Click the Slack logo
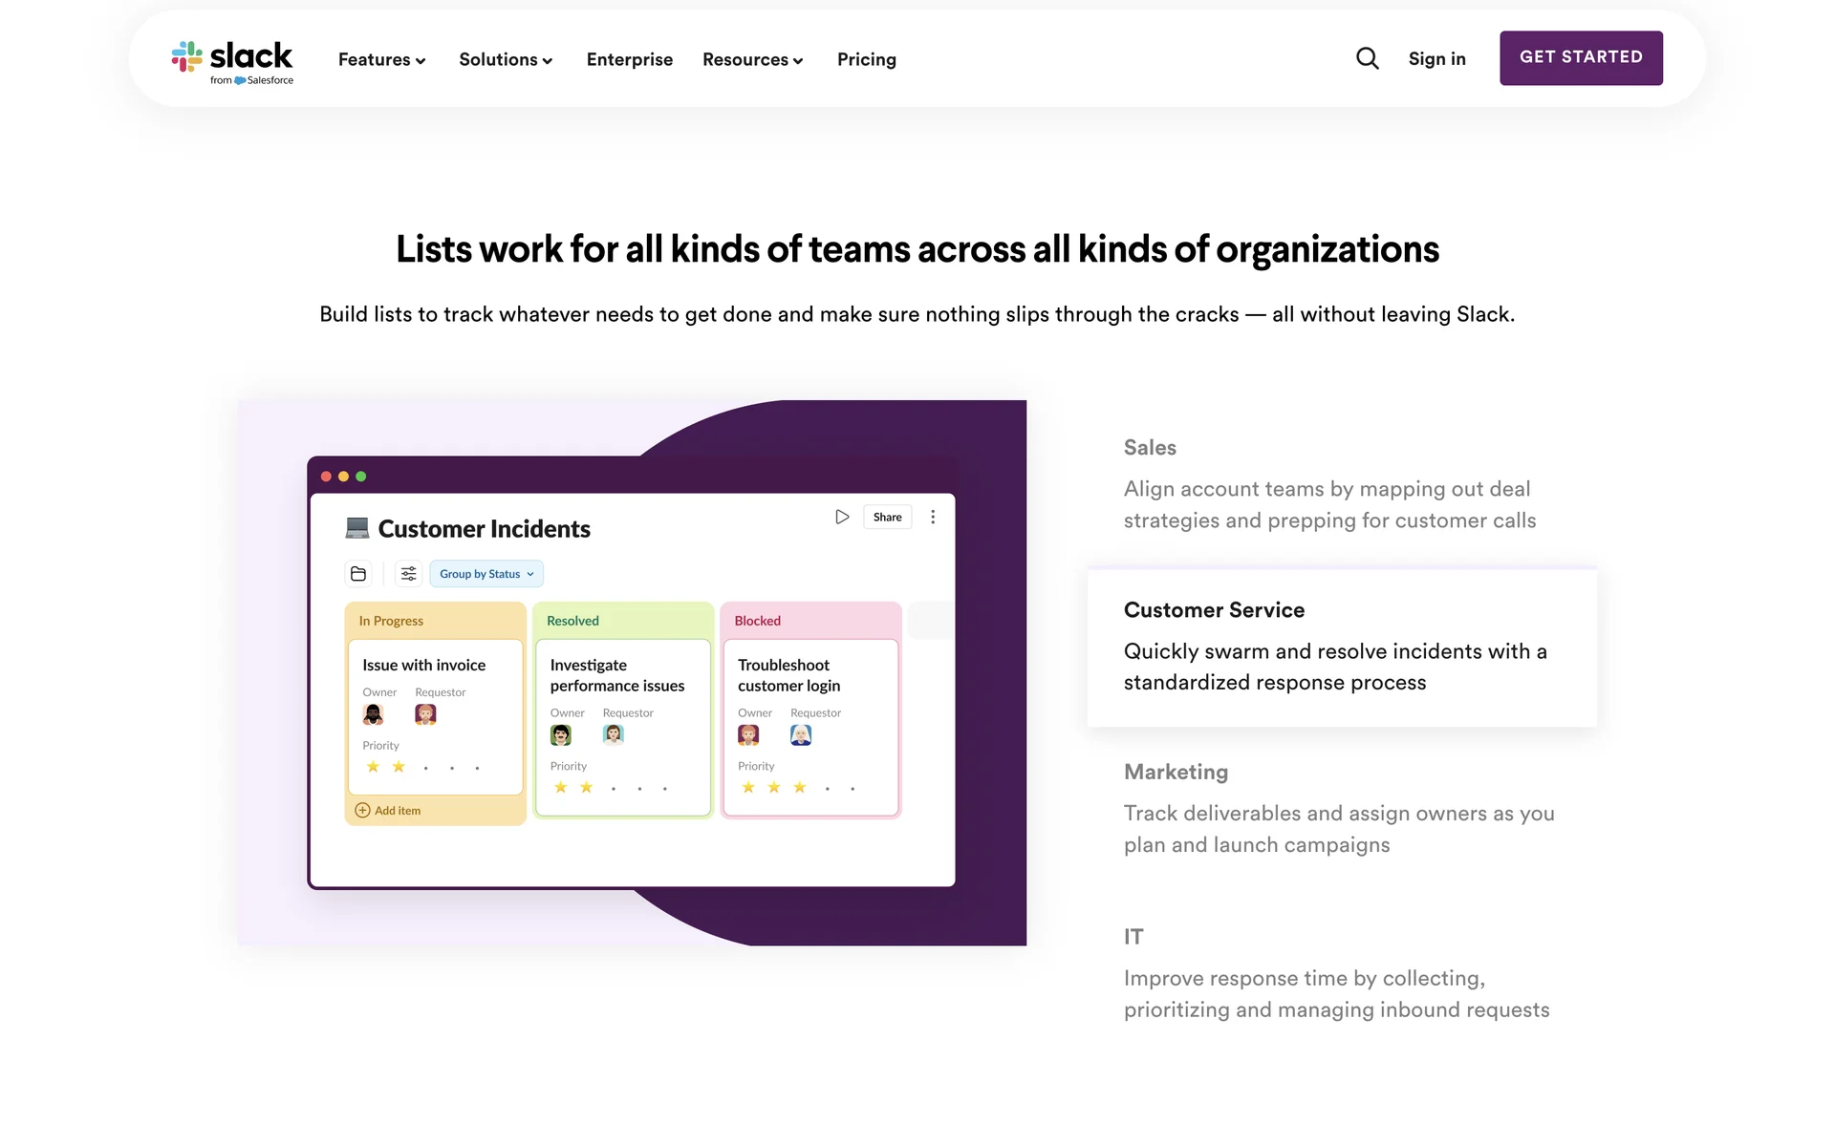The width and height of the screenshot is (1835, 1146). 232,61
